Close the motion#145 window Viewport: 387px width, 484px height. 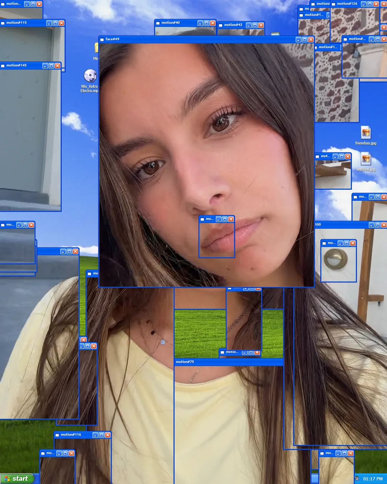57,66
